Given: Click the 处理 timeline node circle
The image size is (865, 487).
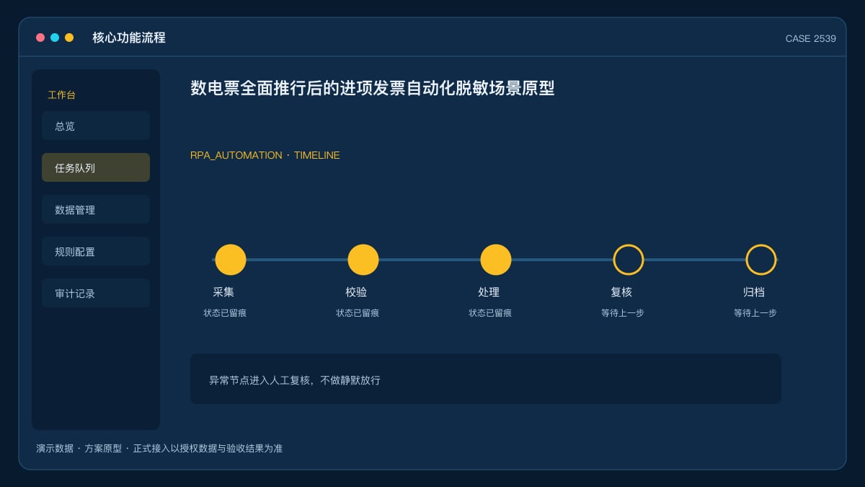Looking at the screenshot, I should 496,260.
